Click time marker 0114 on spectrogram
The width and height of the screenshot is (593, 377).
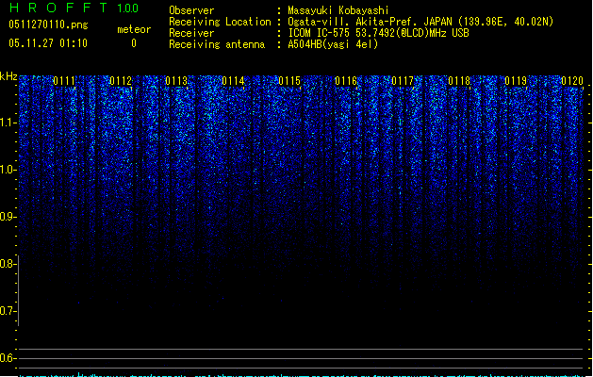(234, 81)
